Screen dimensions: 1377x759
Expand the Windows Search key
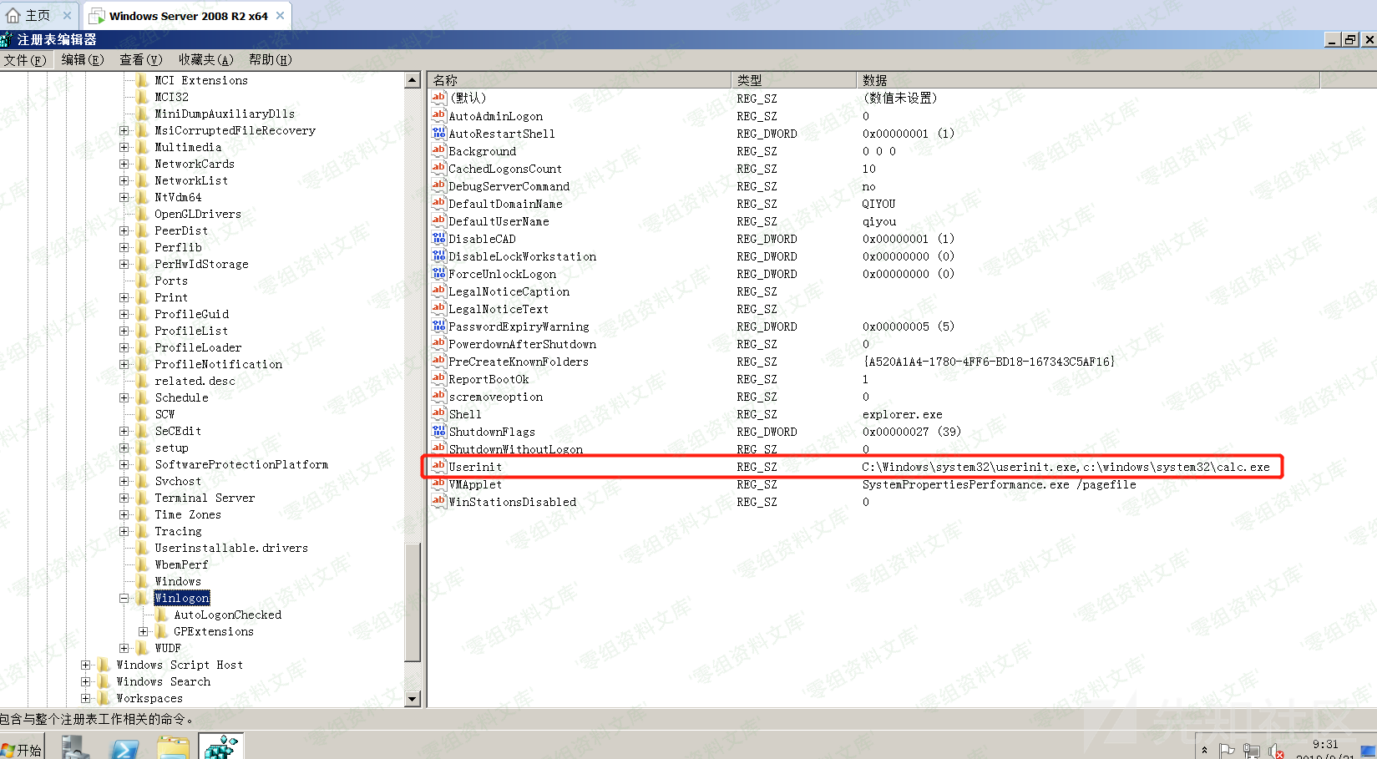pos(85,681)
